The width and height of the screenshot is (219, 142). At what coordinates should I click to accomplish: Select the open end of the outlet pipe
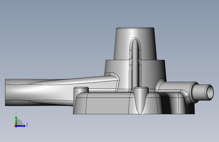pyautogui.click(x=210, y=92)
